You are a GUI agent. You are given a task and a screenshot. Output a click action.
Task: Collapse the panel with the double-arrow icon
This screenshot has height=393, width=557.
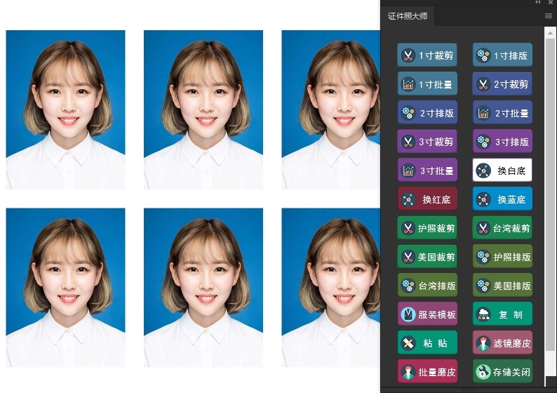(538, 3)
